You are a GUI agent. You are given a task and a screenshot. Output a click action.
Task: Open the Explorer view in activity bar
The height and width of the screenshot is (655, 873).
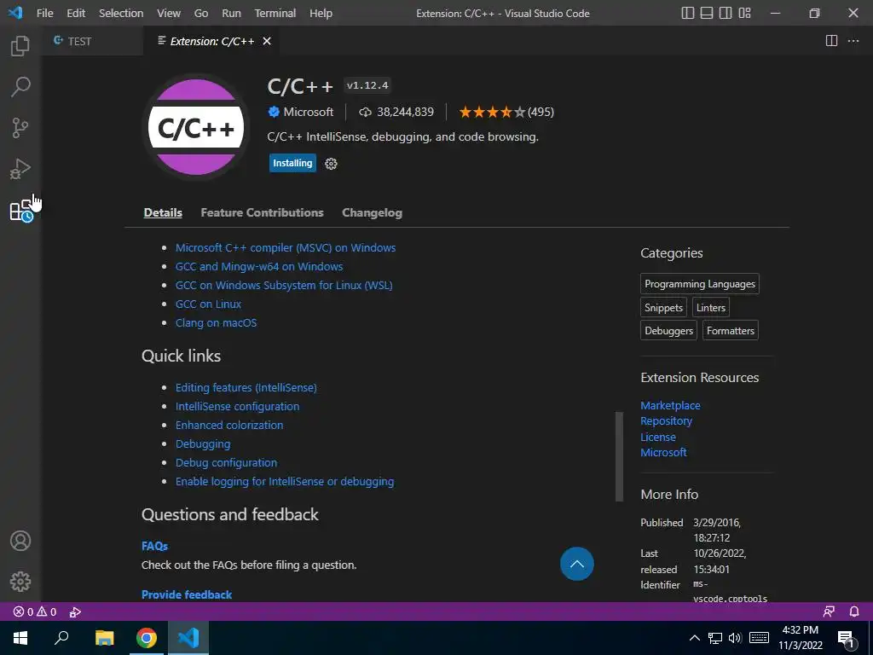pos(20,46)
